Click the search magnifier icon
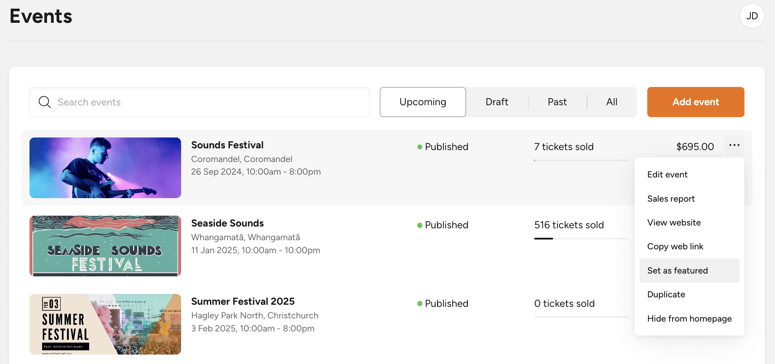The width and height of the screenshot is (775, 364). (x=45, y=102)
